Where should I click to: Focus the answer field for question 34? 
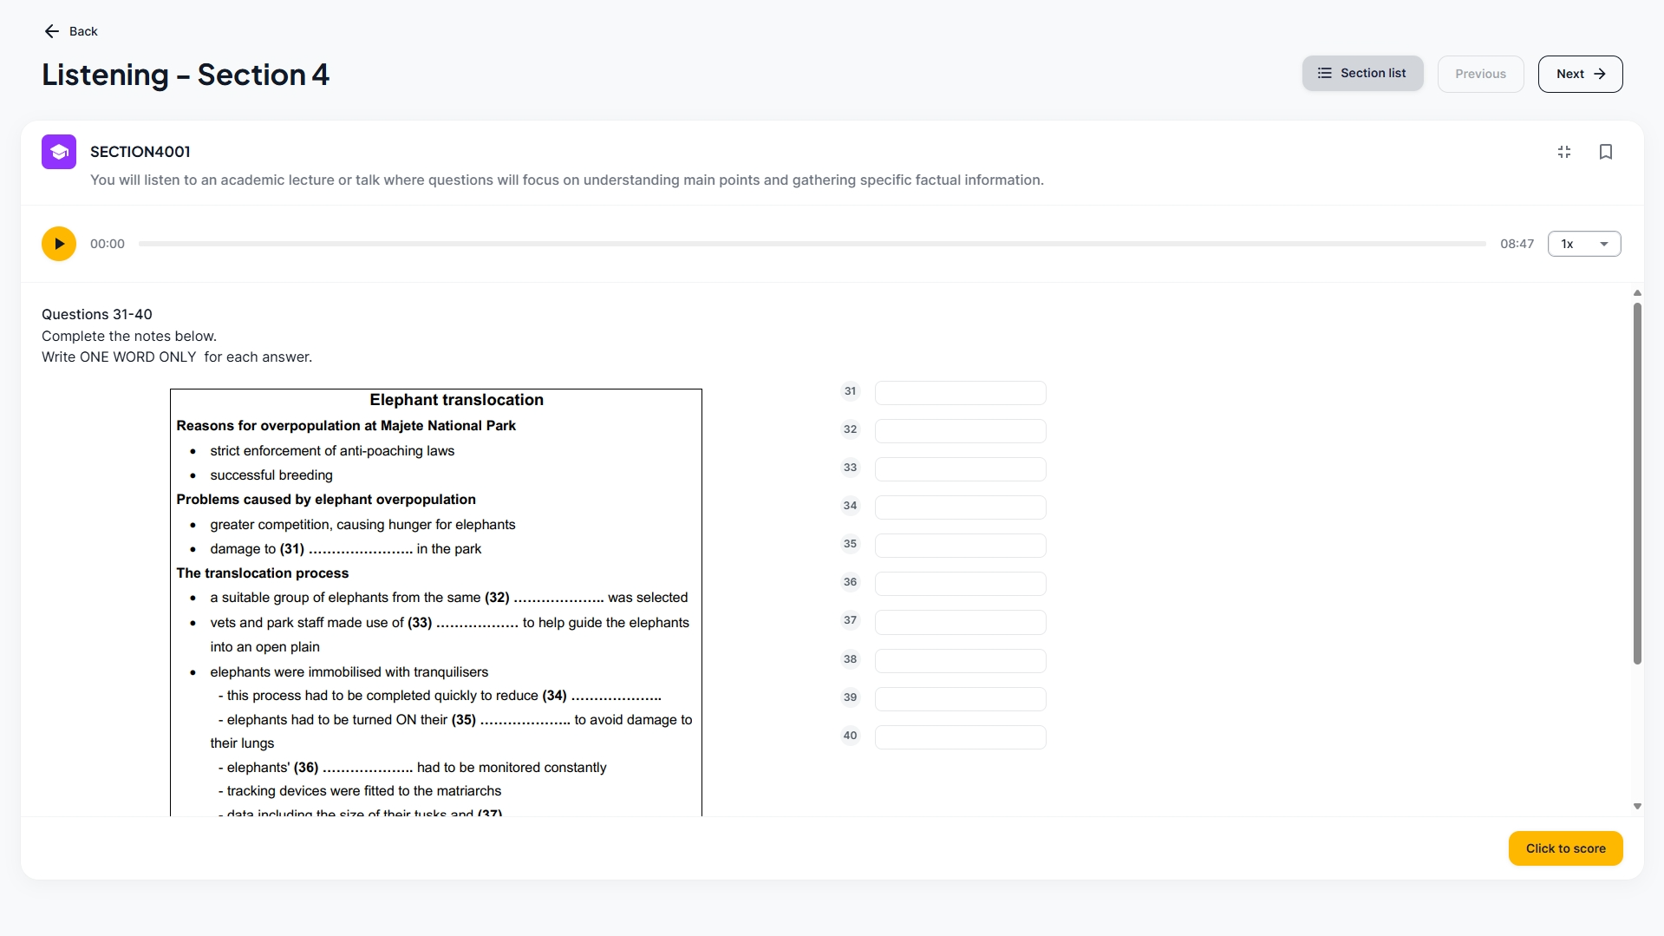tap(960, 507)
